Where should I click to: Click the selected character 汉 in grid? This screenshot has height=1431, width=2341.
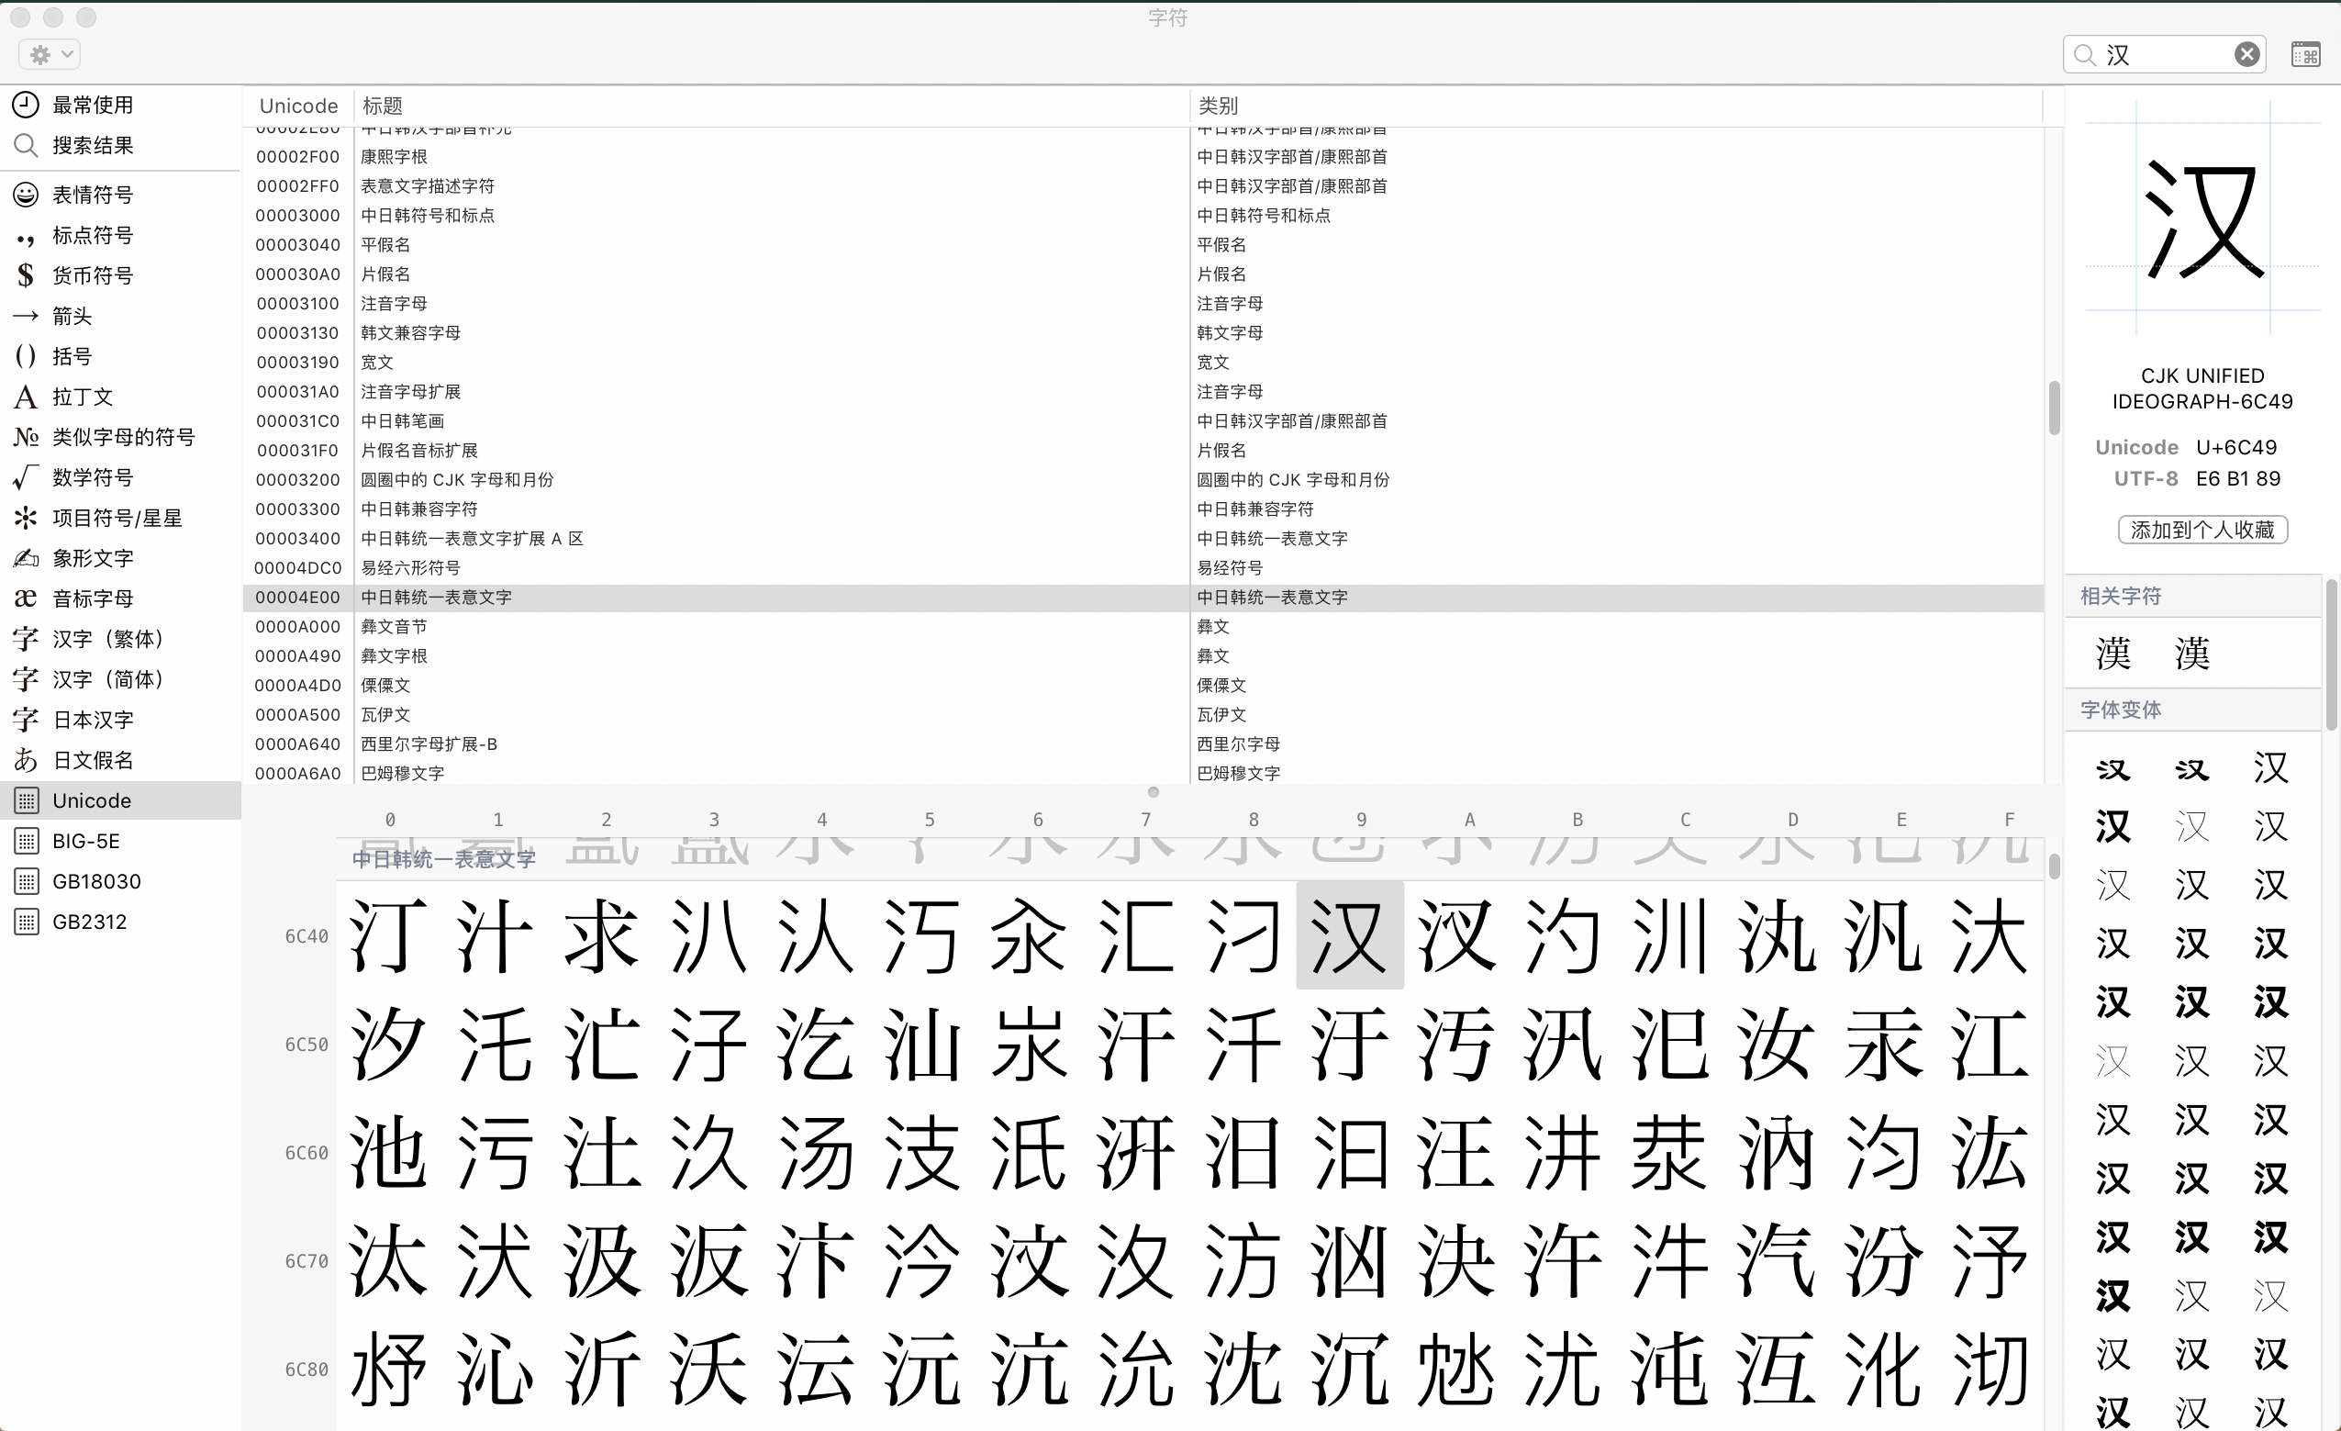pyautogui.click(x=1350, y=936)
